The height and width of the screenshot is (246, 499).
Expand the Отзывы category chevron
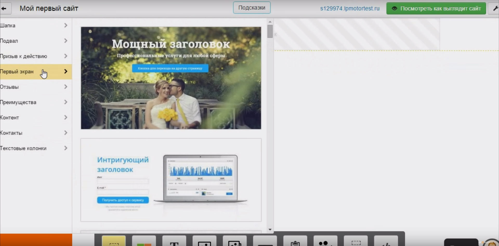(x=65, y=87)
